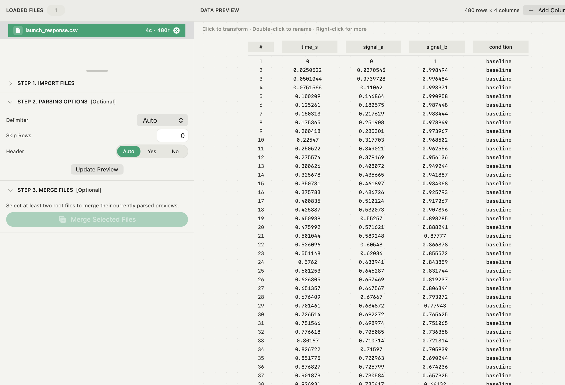Click the signal_a column header

373,47
